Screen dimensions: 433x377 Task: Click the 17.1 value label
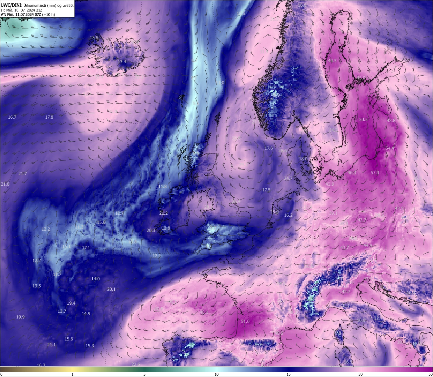pyautogui.click(x=86, y=248)
